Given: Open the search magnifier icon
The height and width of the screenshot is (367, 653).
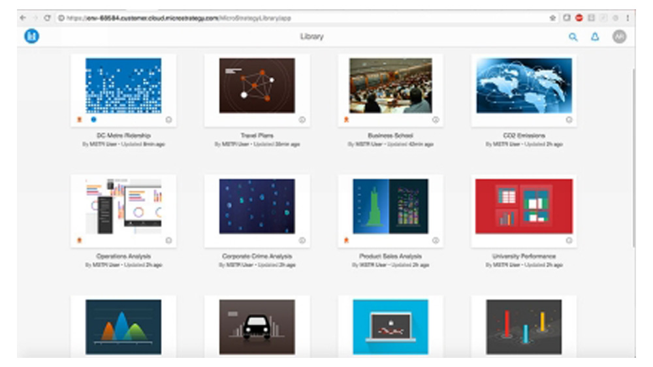Looking at the screenshot, I should coord(573,37).
